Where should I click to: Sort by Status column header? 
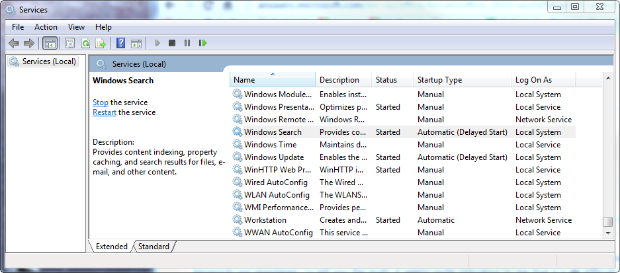point(392,79)
